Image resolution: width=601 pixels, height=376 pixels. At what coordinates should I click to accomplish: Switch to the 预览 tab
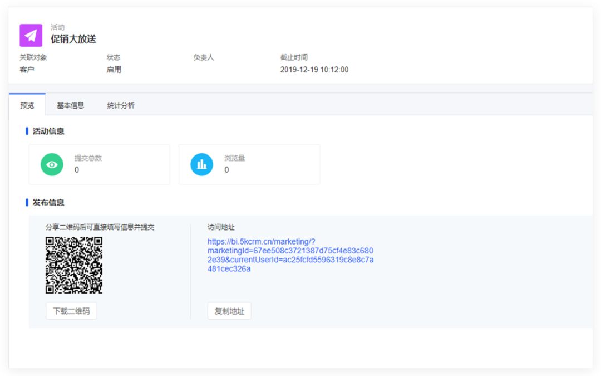27,105
